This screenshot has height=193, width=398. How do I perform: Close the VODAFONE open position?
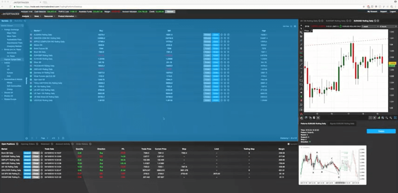(x=36, y=177)
